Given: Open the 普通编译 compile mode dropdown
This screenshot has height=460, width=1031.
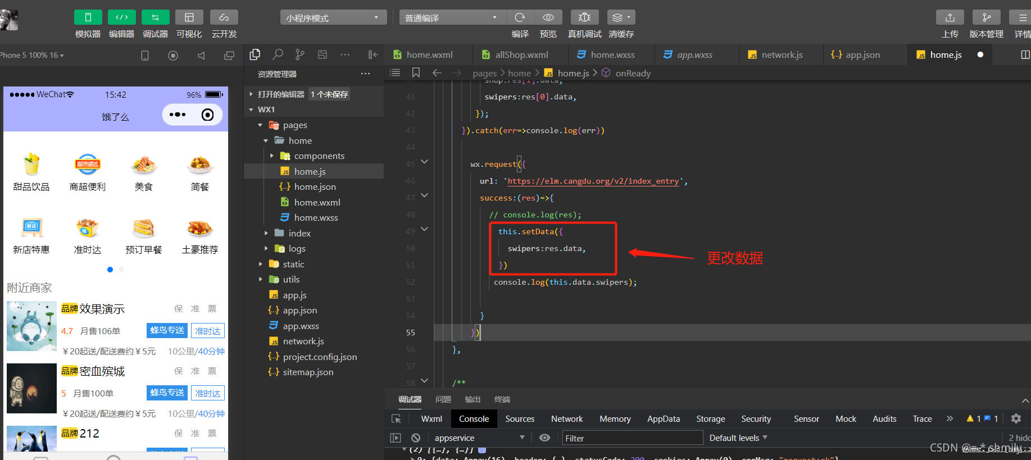Looking at the screenshot, I should [452, 17].
